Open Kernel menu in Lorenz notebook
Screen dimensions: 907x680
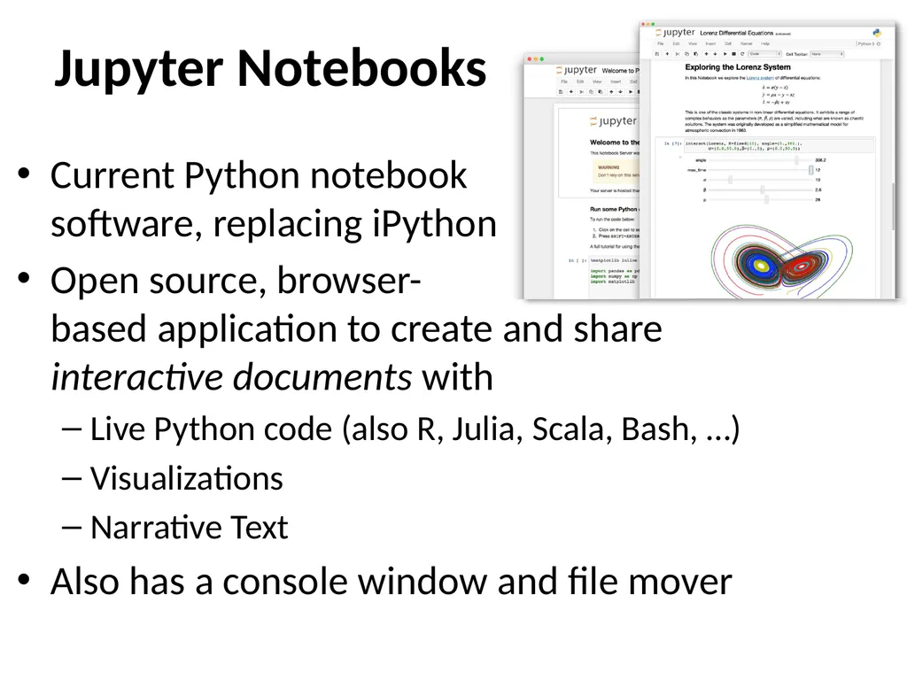coord(746,43)
